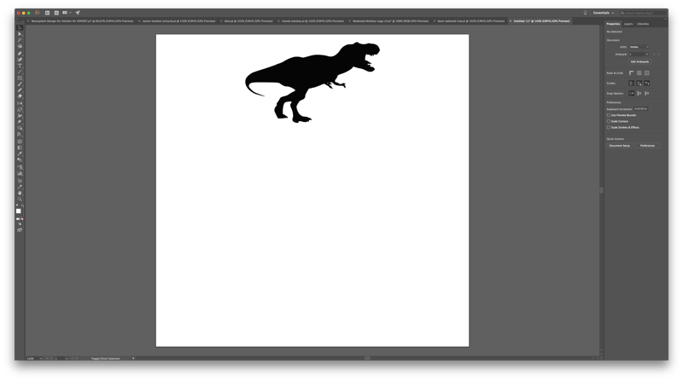Image resolution: width=683 pixels, height=381 pixels.
Task: Select the Scale tool
Action: pos(20,110)
